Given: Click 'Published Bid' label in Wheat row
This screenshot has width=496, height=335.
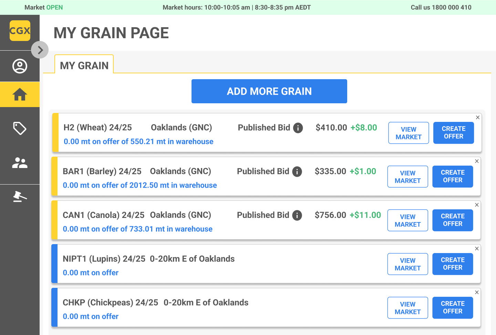Looking at the screenshot, I should point(264,128).
